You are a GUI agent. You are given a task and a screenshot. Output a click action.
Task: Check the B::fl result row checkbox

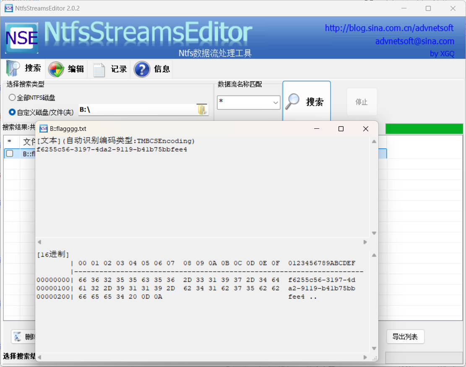[x=10, y=154]
